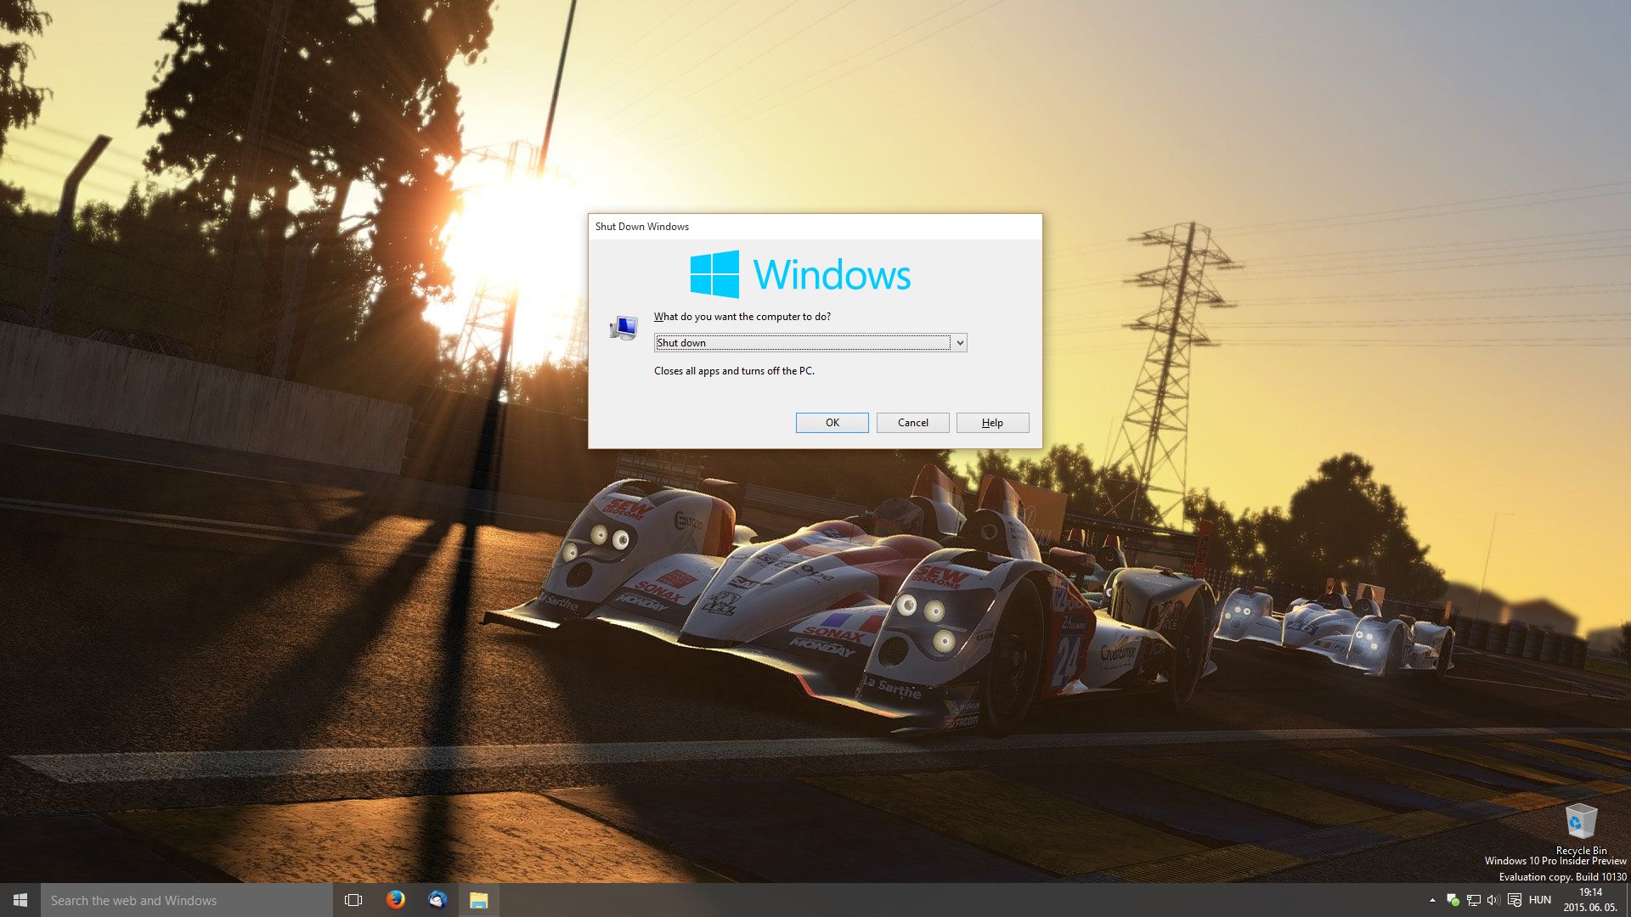The image size is (1631, 917).
Task: Open the Start menu
Action: (20, 900)
